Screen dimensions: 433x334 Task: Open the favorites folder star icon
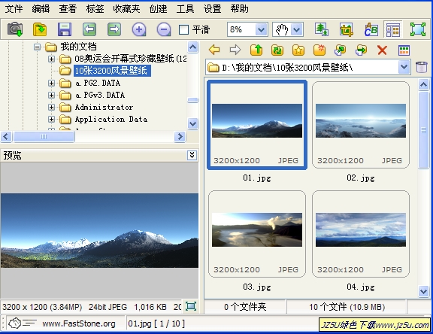298,50
